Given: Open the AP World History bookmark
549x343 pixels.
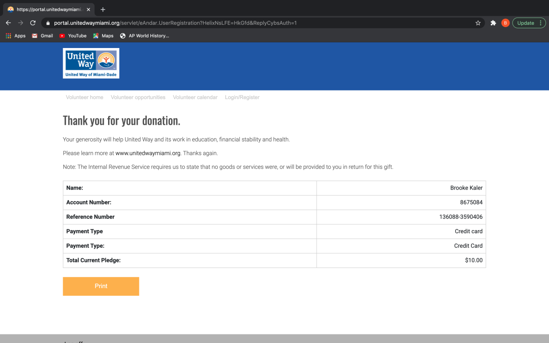Looking at the screenshot, I should pyautogui.click(x=145, y=36).
